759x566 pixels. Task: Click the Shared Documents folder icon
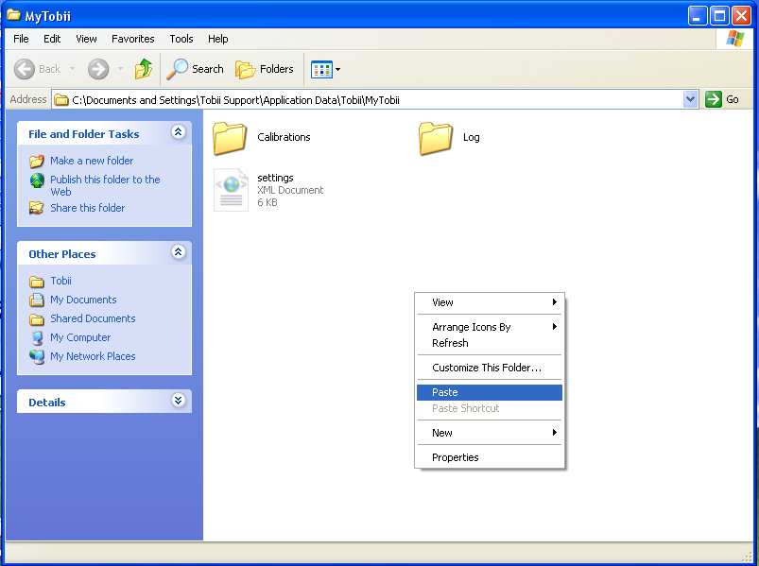pyautogui.click(x=37, y=318)
